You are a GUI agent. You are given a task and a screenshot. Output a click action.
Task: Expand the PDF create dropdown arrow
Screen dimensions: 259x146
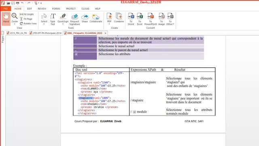click(109, 24)
